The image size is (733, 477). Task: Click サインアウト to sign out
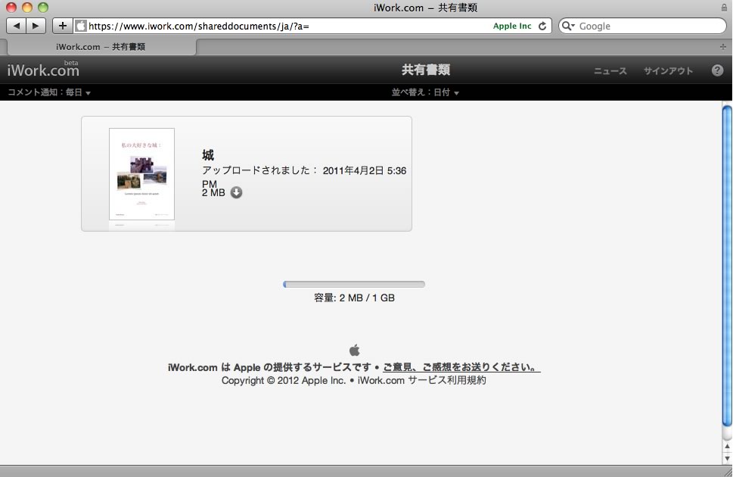(x=668, y=70)
